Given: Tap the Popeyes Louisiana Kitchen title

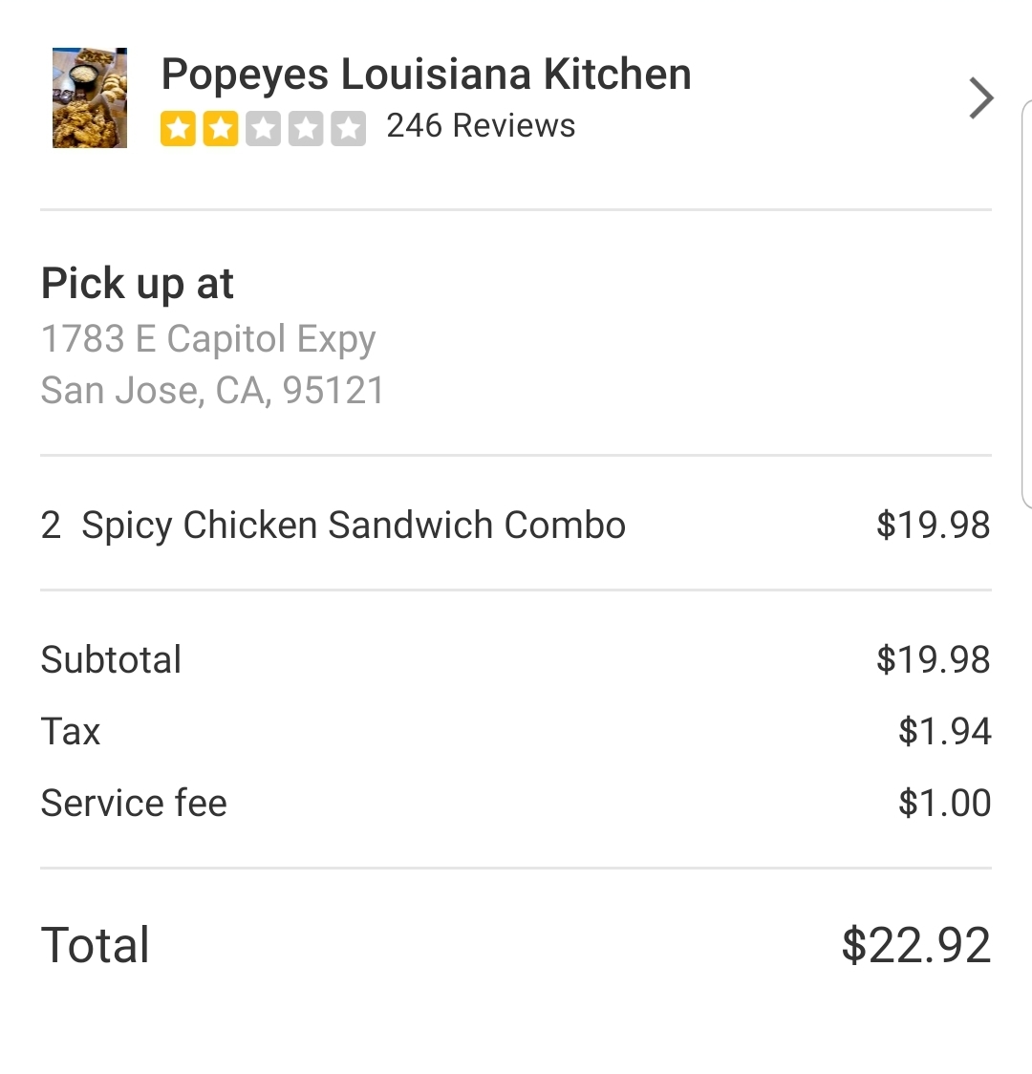Looking at the screenshot, I should 426,74.
